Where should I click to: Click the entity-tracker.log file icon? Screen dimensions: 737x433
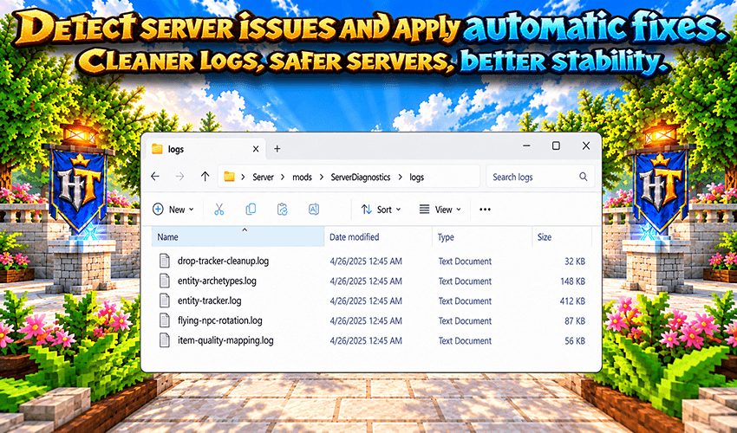[165, 301]
